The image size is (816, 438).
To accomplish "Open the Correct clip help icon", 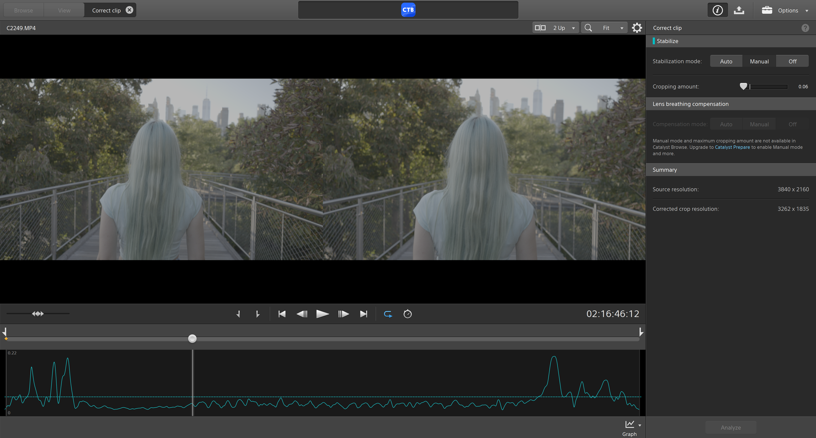I will click(x=805, y=28).
